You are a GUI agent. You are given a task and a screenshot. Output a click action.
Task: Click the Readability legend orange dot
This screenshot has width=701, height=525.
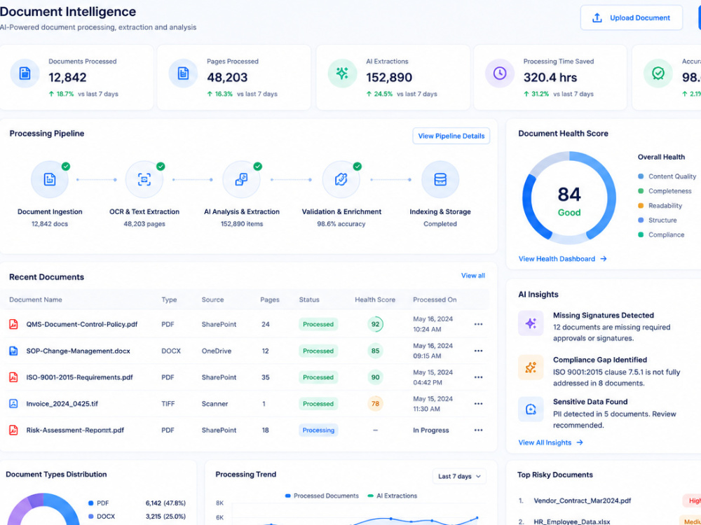tap(641, 205)
